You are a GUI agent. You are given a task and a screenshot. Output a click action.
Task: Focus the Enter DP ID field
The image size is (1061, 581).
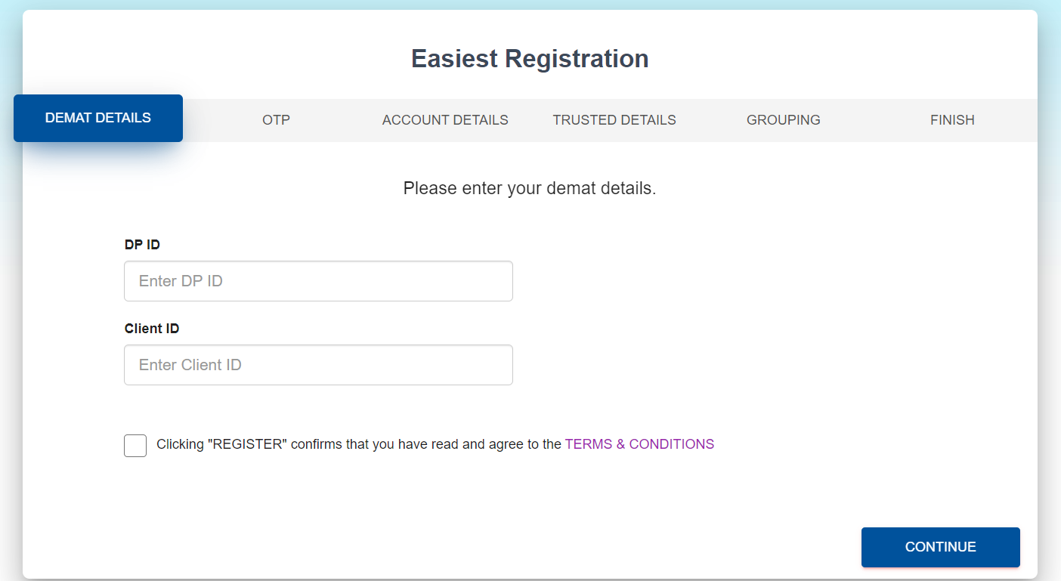[318, 281]
